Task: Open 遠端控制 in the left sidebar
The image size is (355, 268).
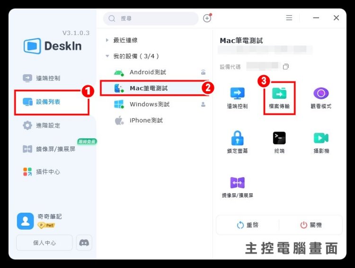Action: (42, 78)
